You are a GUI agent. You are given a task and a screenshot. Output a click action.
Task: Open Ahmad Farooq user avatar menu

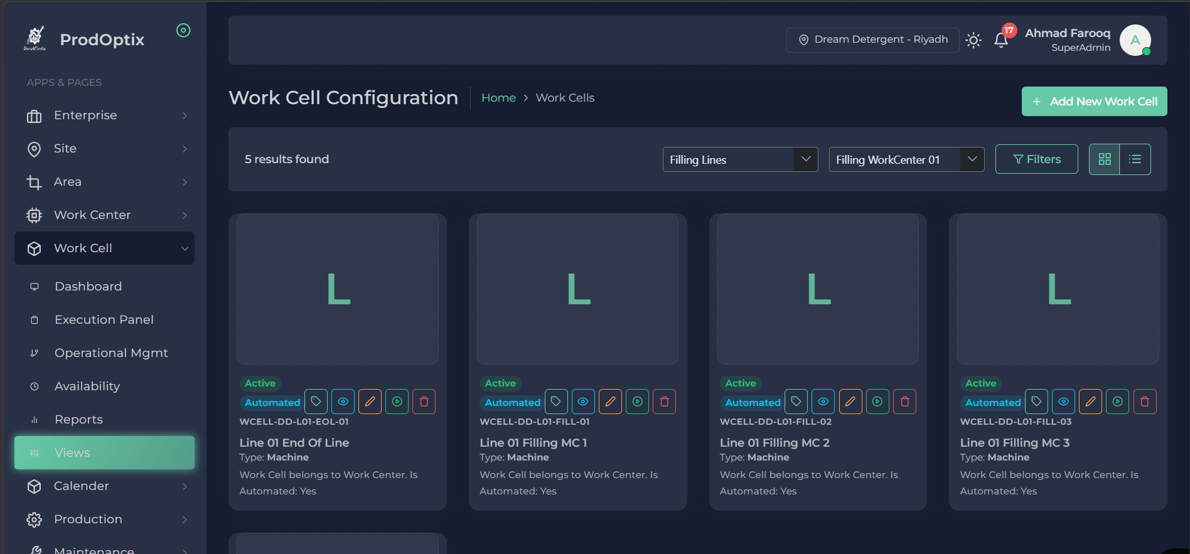coord(1135,40)
